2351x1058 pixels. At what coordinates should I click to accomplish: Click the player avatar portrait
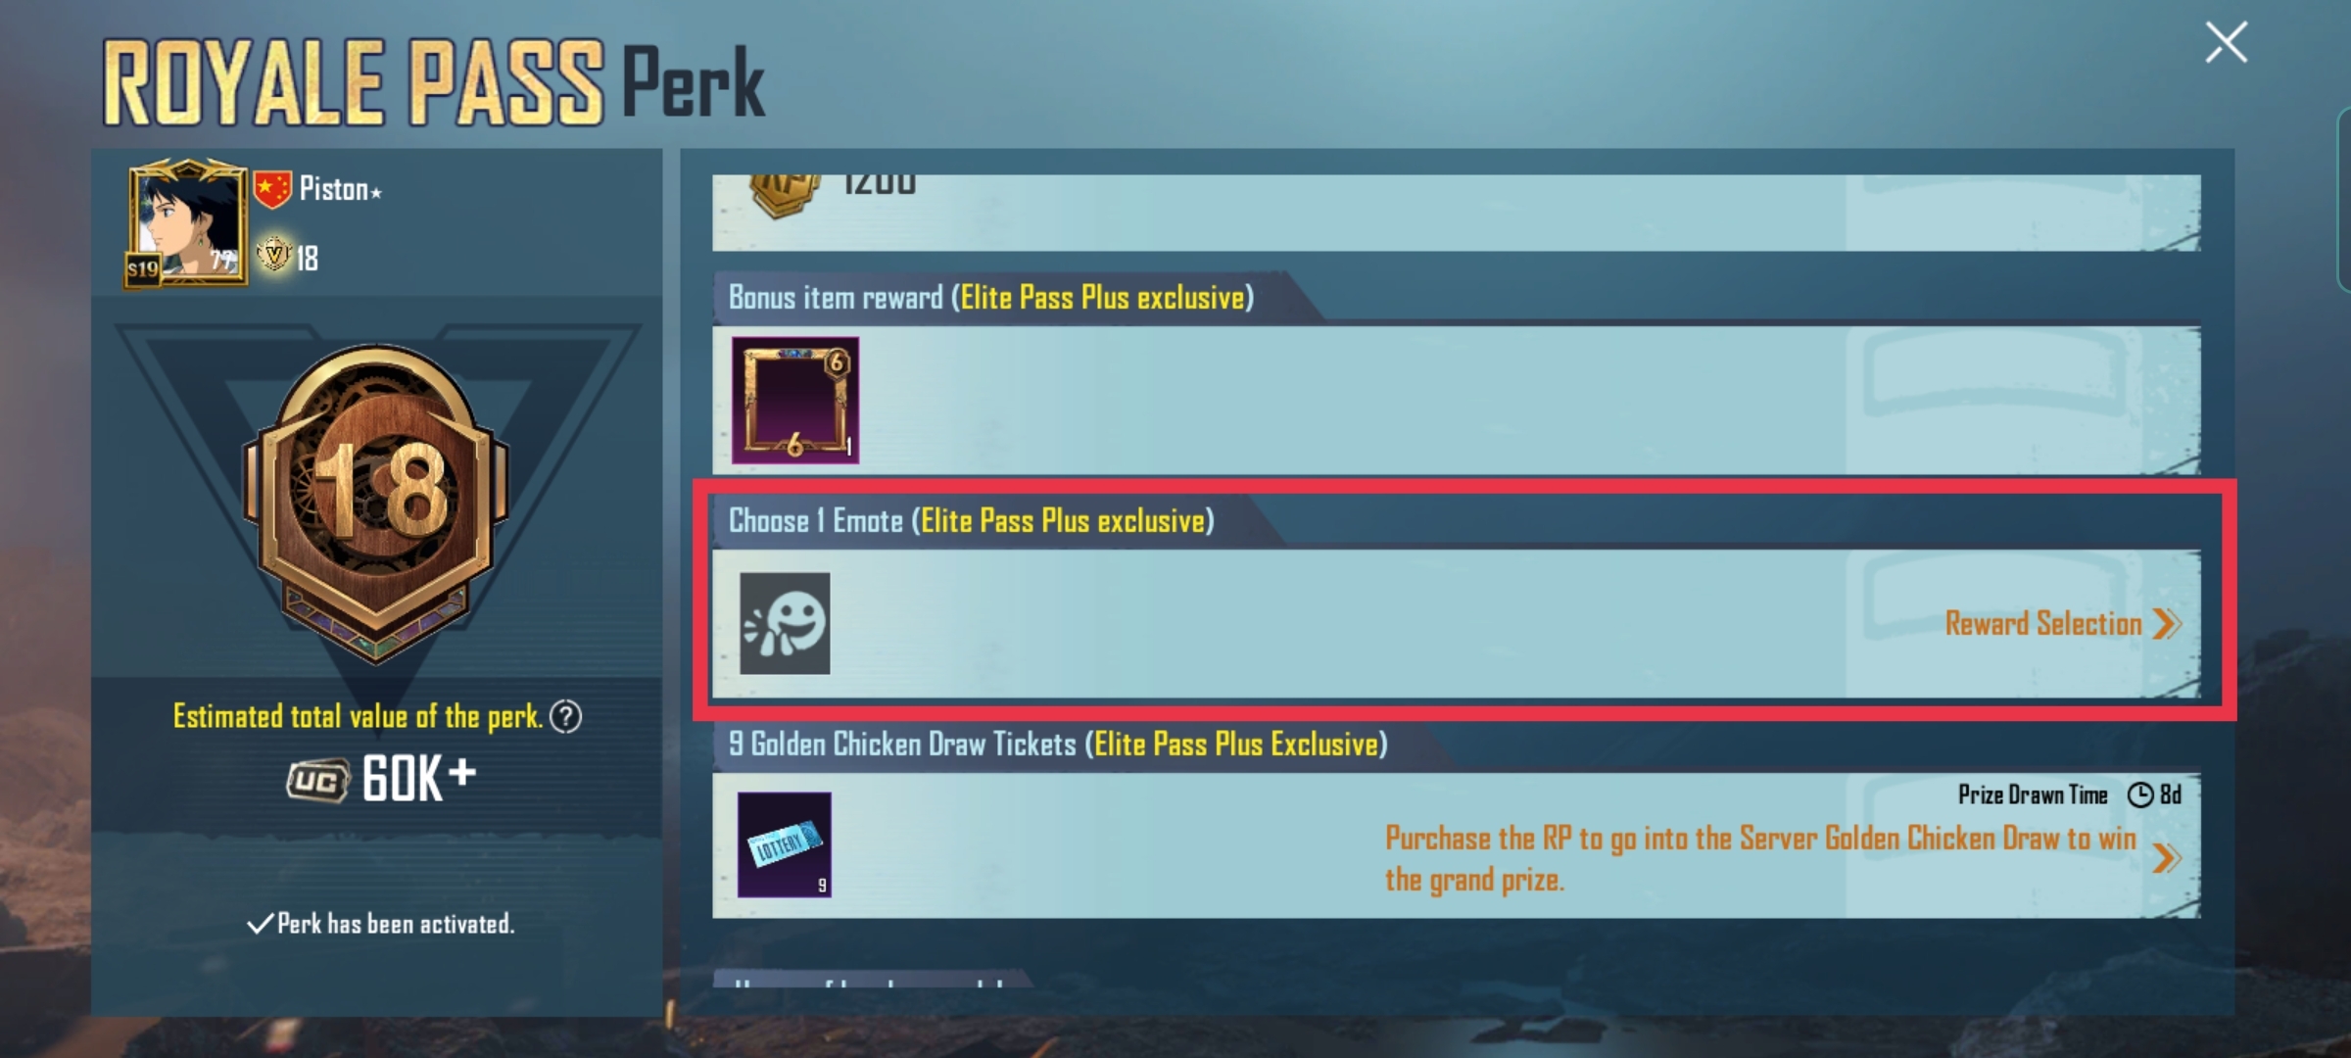pyautogui.click(x=186, y=222)
